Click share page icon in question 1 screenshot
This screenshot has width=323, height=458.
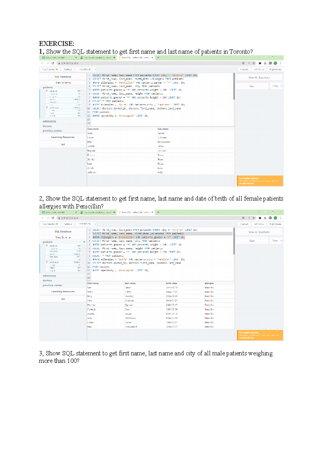point(249,63)
